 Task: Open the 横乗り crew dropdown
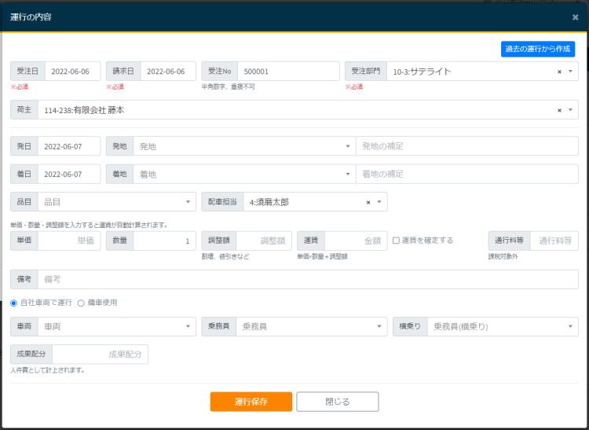[x=570, y=326]
